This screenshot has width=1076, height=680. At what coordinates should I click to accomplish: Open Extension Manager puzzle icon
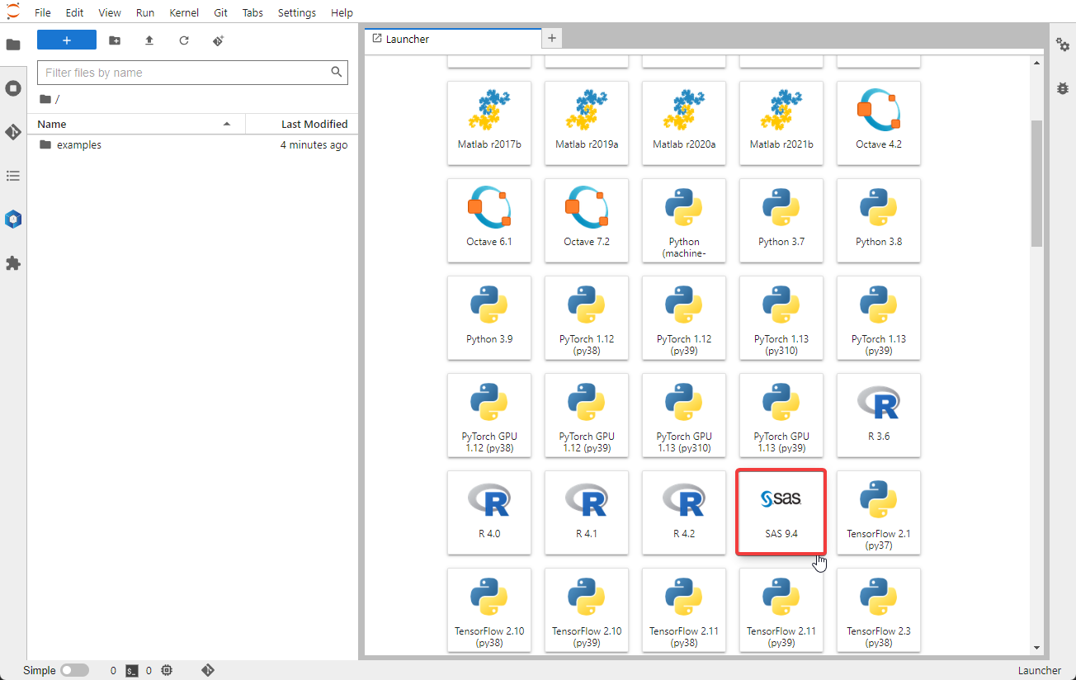[13, 263]
